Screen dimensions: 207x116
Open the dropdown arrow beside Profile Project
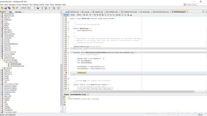60,8
